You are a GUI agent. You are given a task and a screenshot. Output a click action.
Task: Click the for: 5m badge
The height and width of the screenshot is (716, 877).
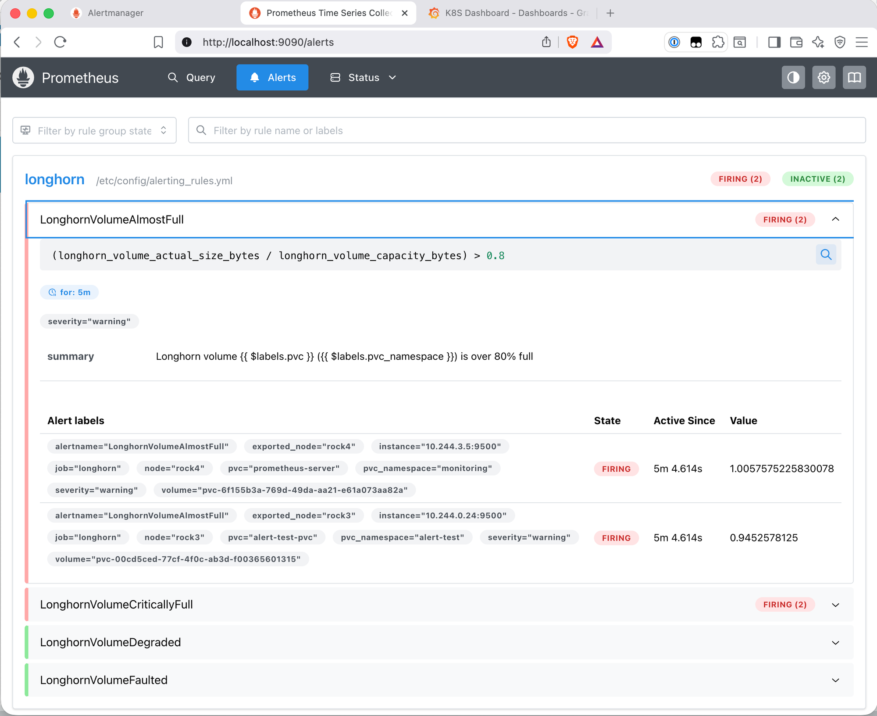tap(69, 292)
